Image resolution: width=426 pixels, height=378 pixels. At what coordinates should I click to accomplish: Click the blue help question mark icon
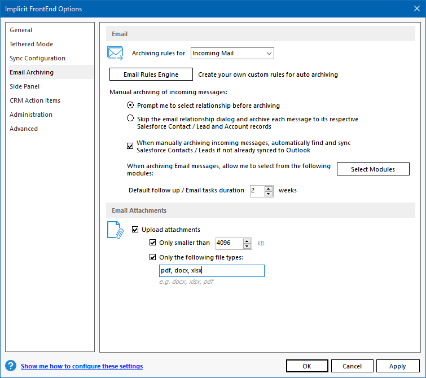[10, 366]
